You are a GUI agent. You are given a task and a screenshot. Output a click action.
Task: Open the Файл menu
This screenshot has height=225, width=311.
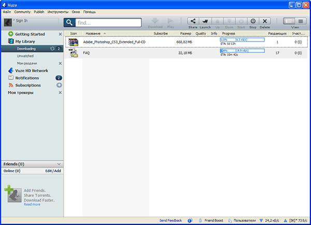tap(7, 12)
